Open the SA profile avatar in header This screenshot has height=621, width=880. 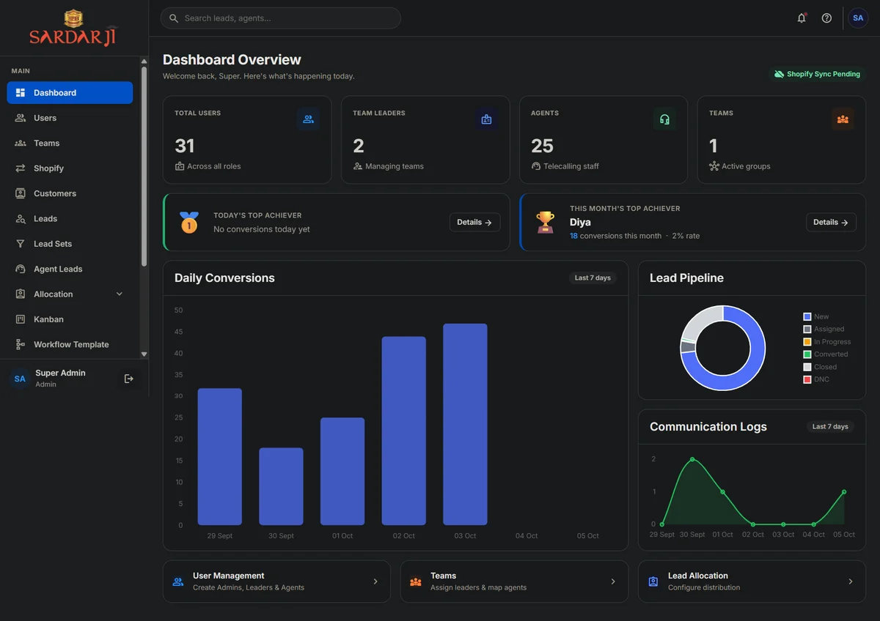click(858, 18)
